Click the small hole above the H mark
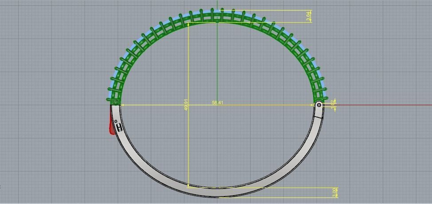This screenshot has height=204, width=432. point(116,121)
